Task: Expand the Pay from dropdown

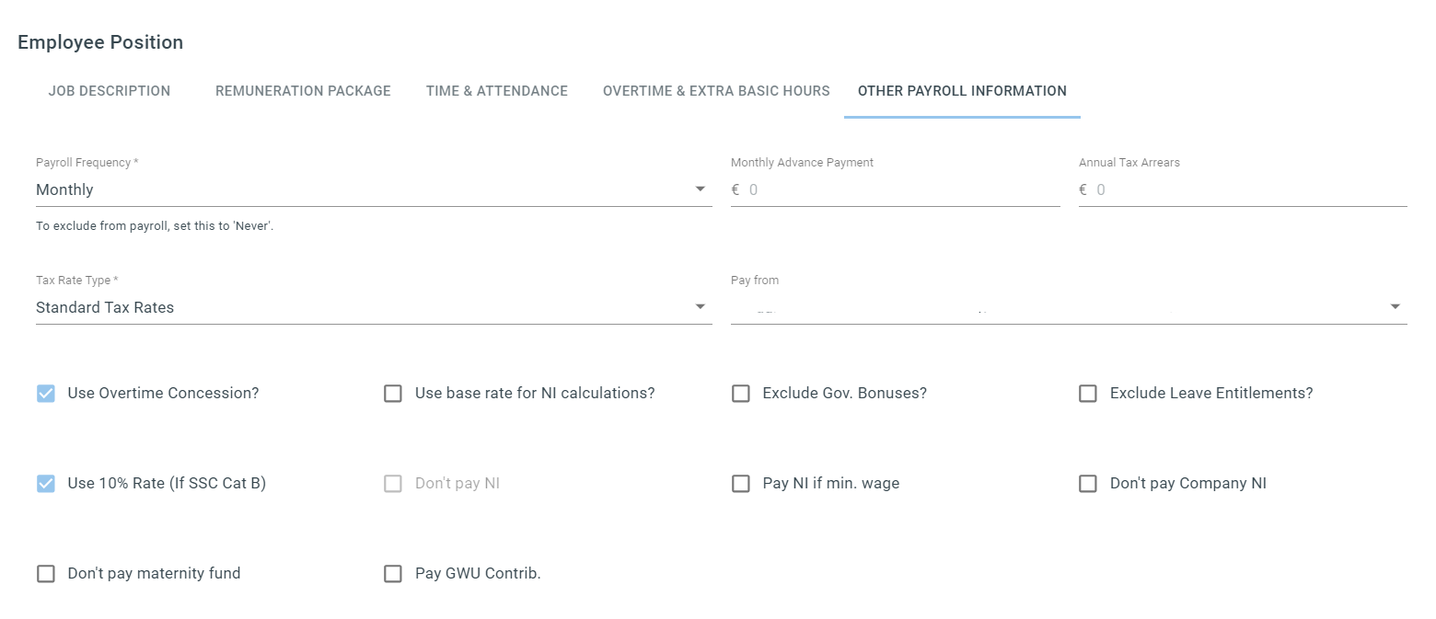Action: coord(1069,307)
